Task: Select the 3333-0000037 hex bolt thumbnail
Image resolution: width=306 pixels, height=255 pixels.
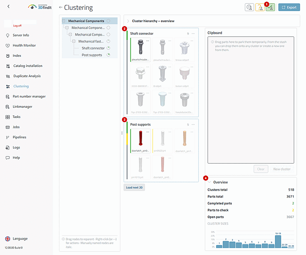Action: pyautogui.click(x=140, y=73)
